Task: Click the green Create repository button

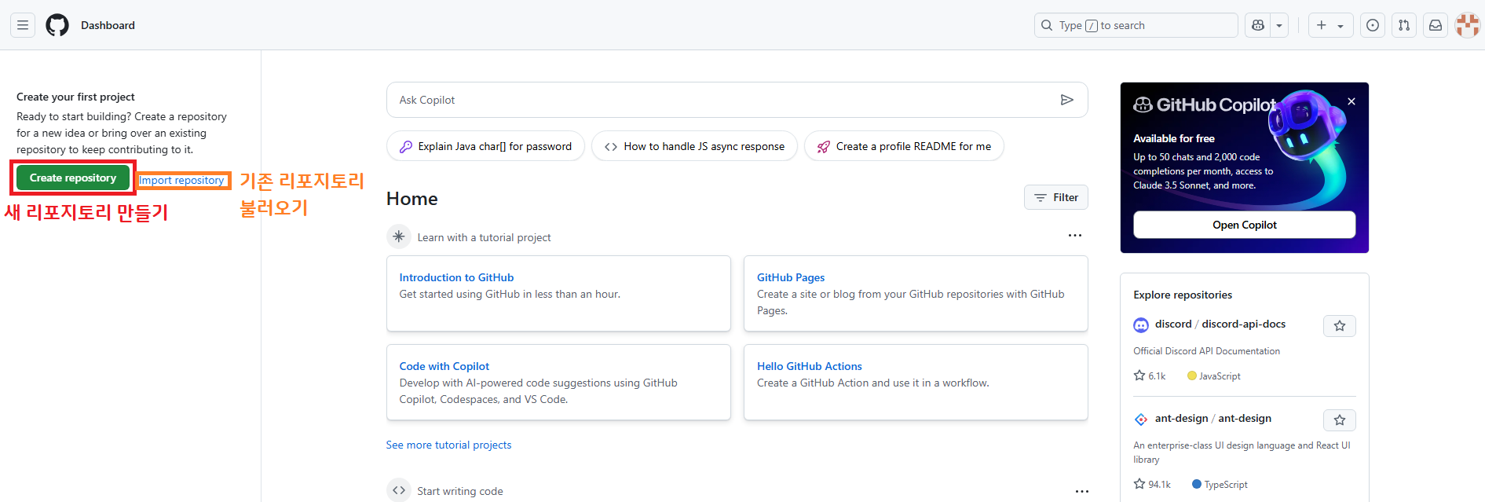Action: coord(73,178)
